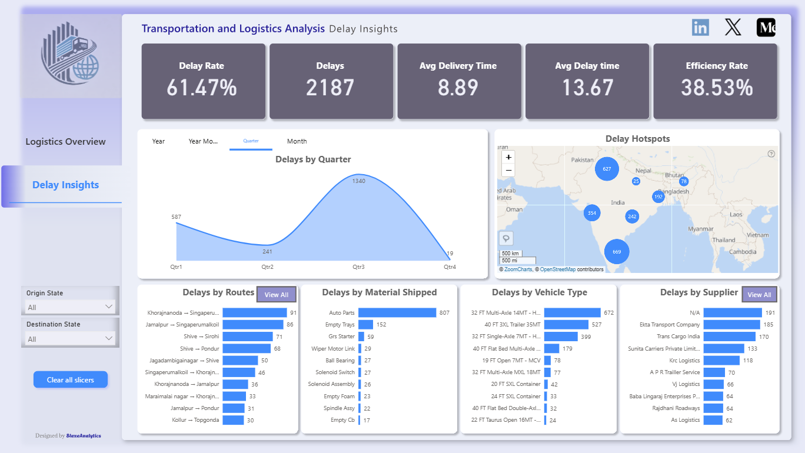The width and height of the screenshot is (805, 453).
Task: Open the Medium icon link
Action: (x=766, y=28)
